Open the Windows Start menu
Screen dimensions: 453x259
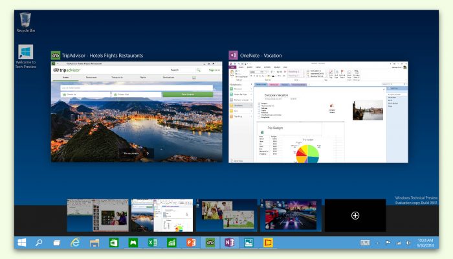point(21,243)
